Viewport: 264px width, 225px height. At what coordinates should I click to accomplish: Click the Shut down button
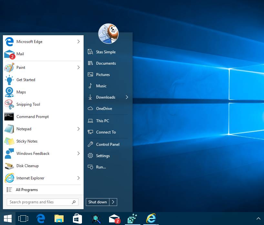point(98,202)
